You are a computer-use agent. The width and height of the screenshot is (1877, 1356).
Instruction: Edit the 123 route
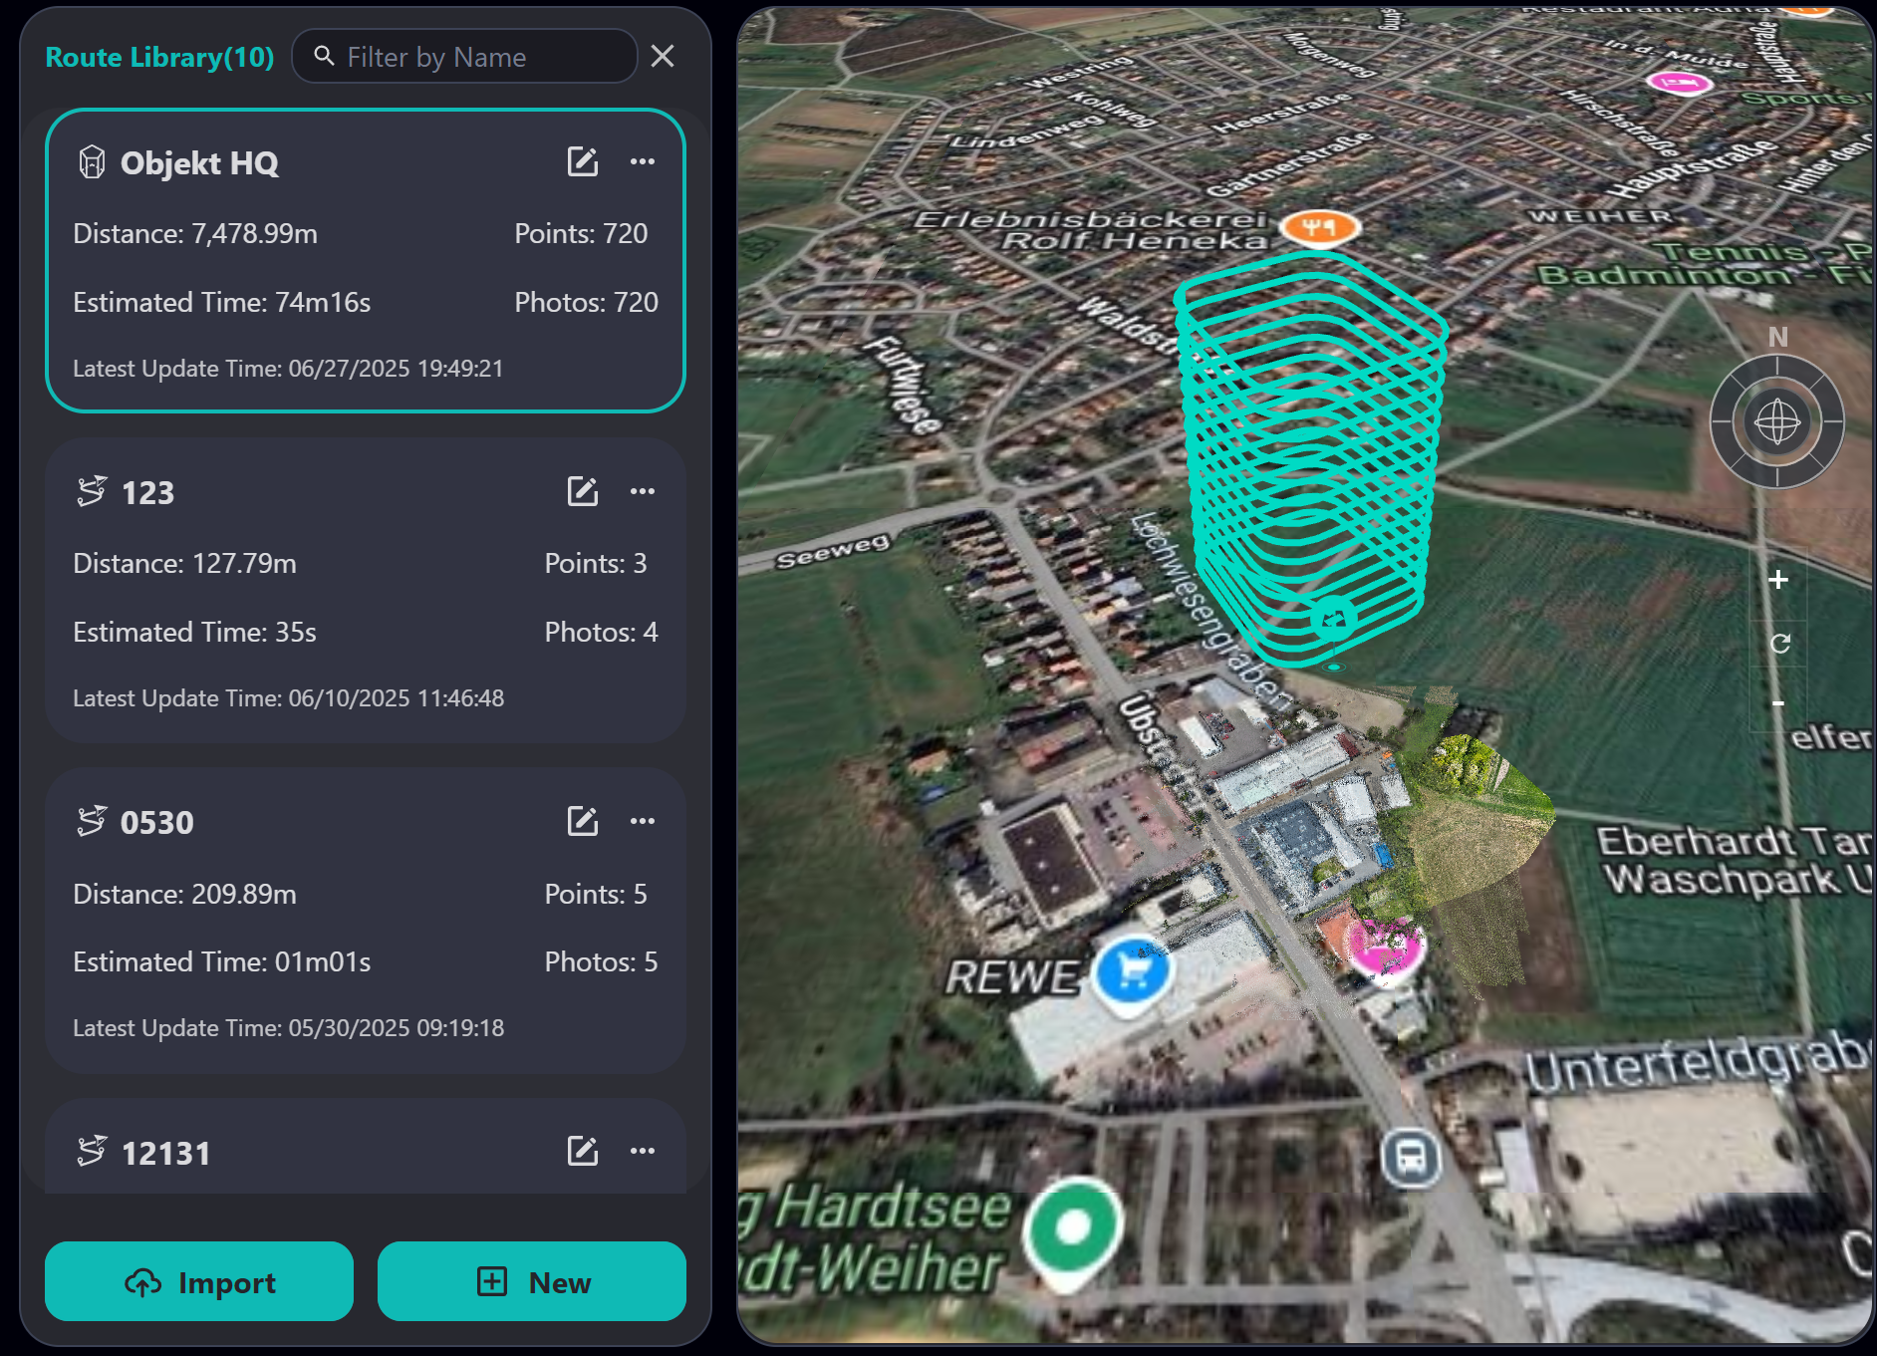[582, 491]
